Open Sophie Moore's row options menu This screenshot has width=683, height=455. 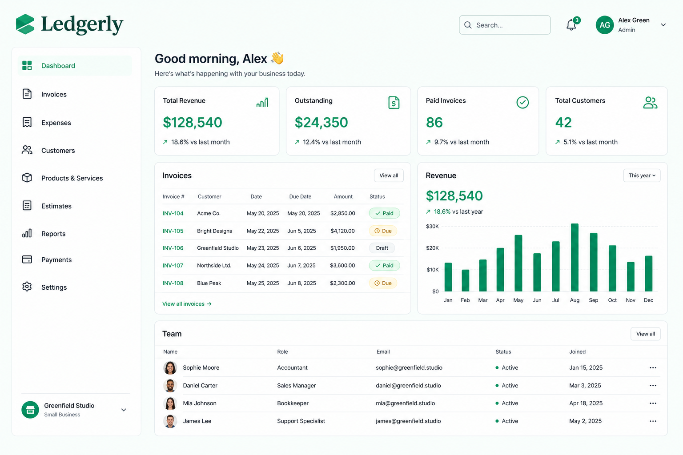click(653, 368)
